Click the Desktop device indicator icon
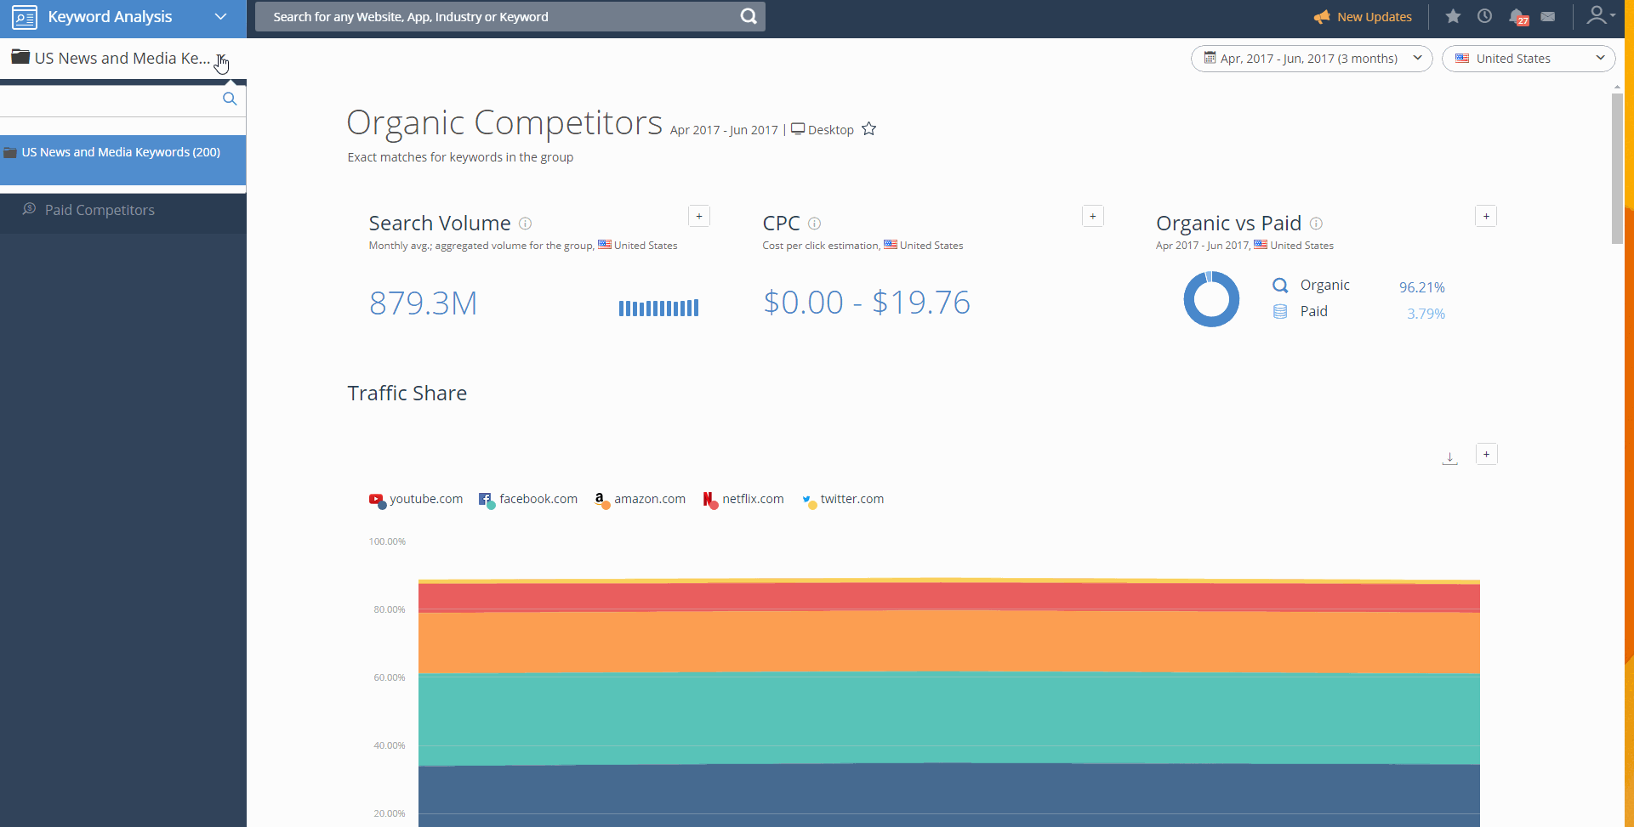 (x=798, y=129)
